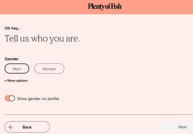Image resolution: width=193 pixels, height=134 pixels.
Task: Toggle Show gender on profile switch
Action: tap(10, 98)
